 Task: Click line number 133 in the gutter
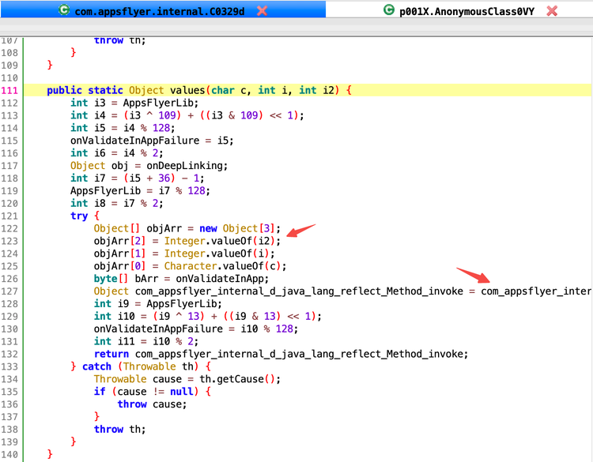pos(9,366)
